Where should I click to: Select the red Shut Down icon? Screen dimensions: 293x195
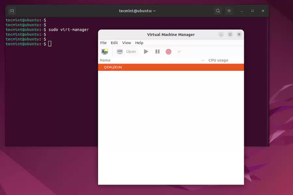168,51
